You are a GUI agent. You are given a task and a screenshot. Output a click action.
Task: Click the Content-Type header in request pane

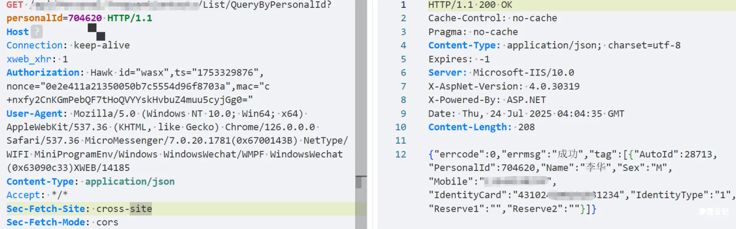tap(40, 182)
